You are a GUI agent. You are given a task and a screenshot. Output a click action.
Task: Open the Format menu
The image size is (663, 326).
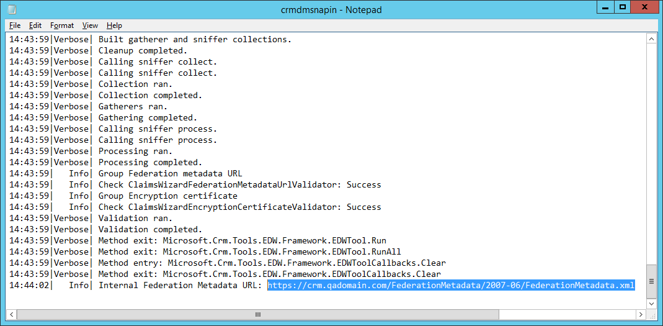coord(62,25)
